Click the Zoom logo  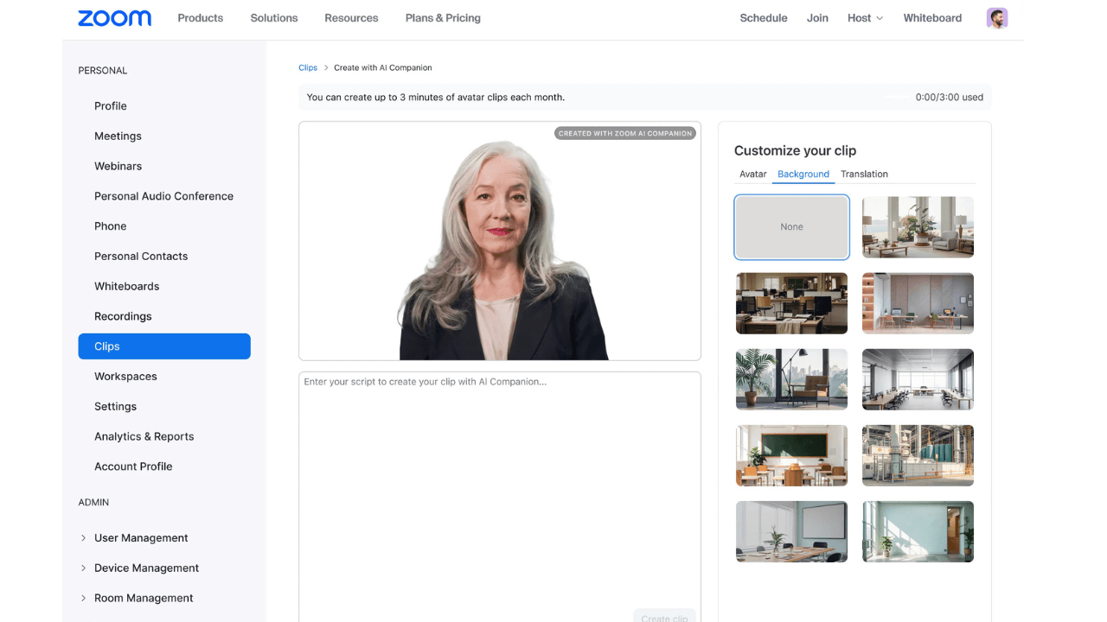pyautogui.click(x=113, y=17)
